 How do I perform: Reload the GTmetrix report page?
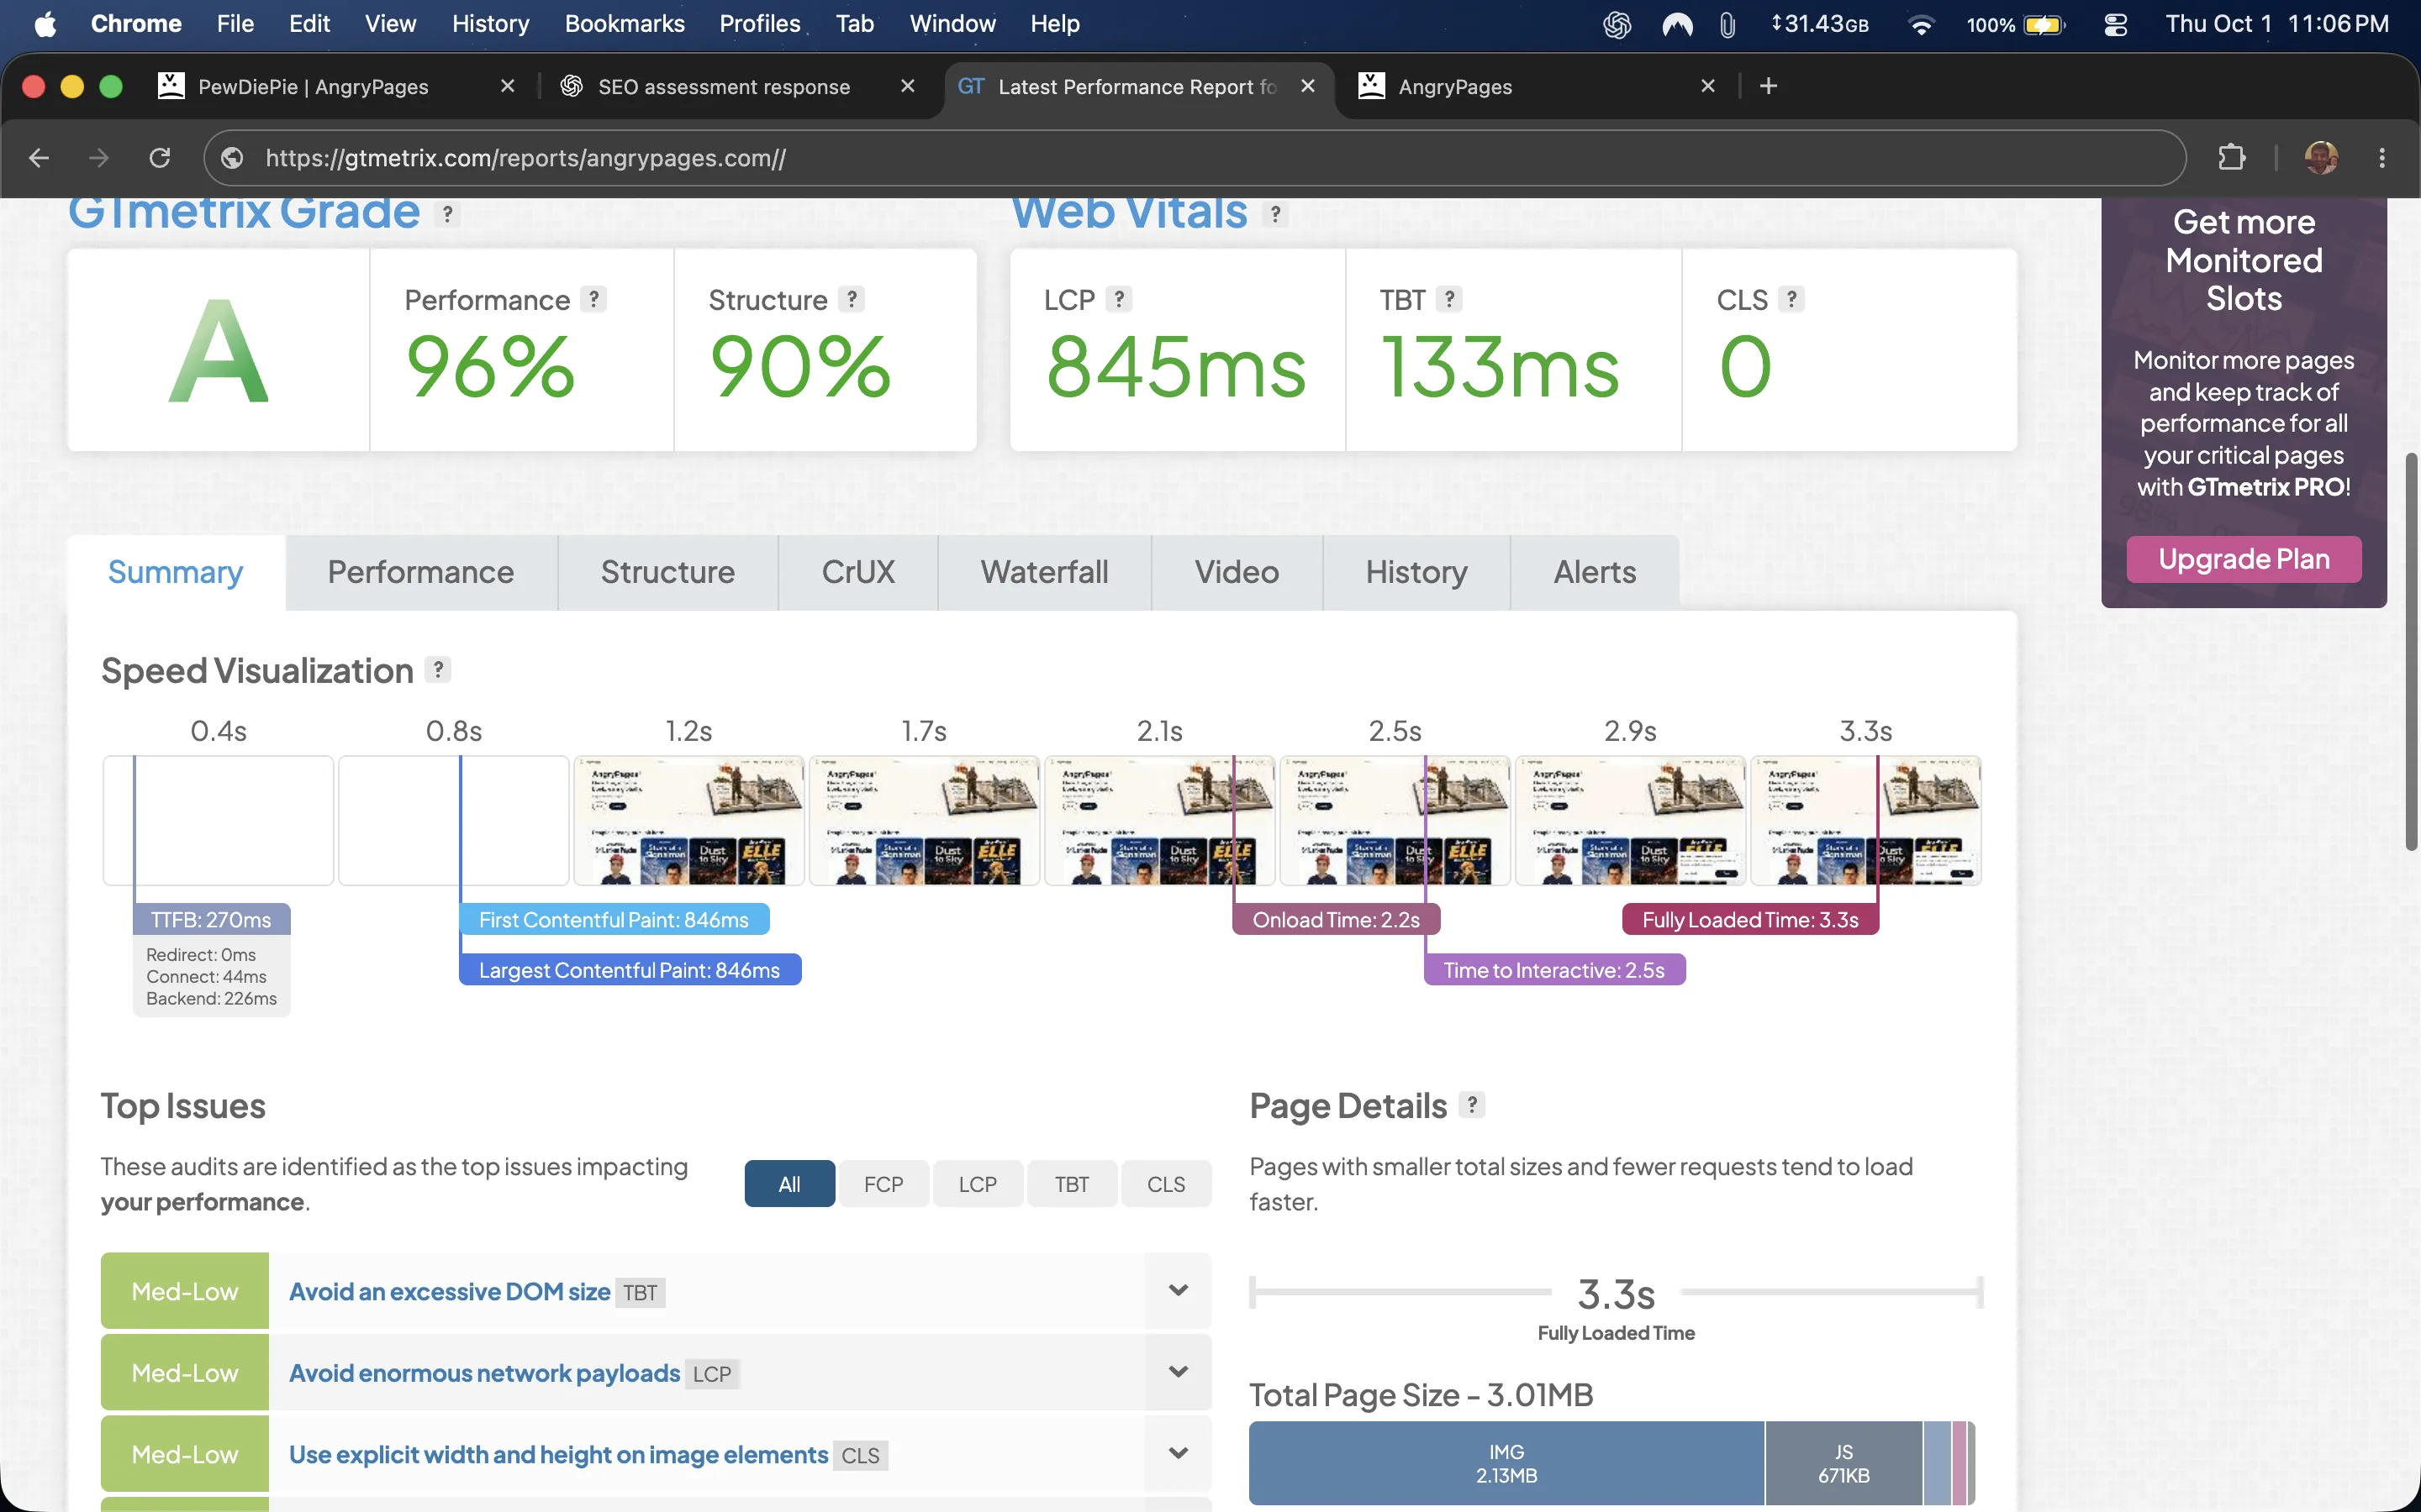pos(160,158)
